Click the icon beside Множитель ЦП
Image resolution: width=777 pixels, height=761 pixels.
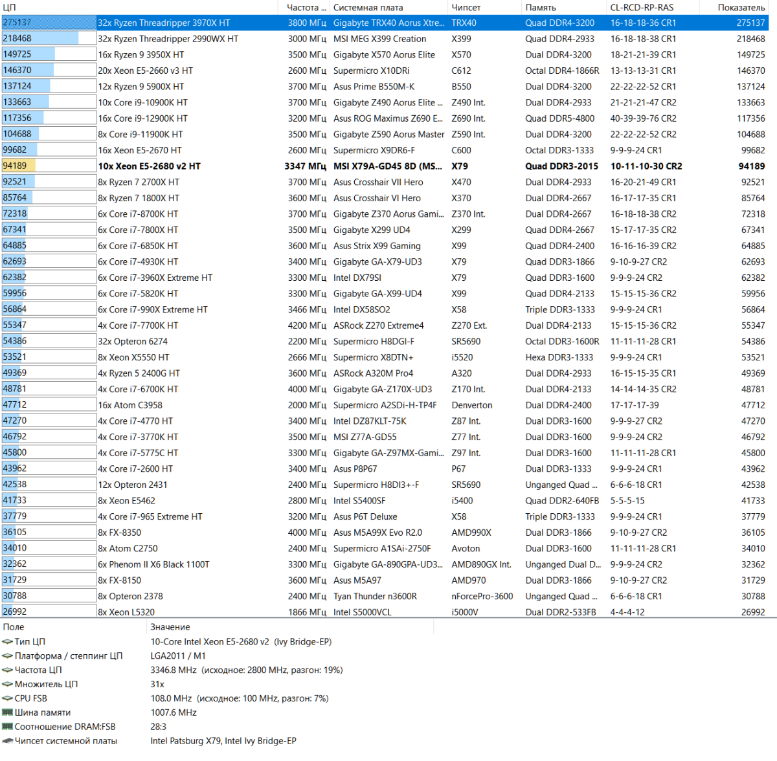(x=7, y=685)
